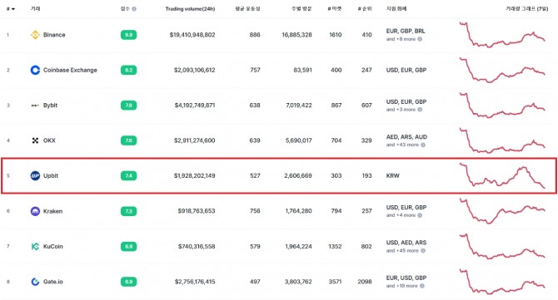The image size is (558, 300).
Task: Open the Kraken exchange name link
Action: 52,211
